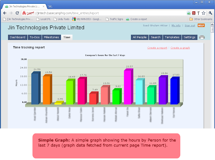Click the user name Syed Ghulam Akbar
Viewport: 215px width, 160px height.
point(155,26)
